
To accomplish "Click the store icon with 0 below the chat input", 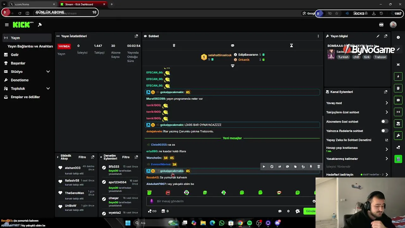I will 165,211.
